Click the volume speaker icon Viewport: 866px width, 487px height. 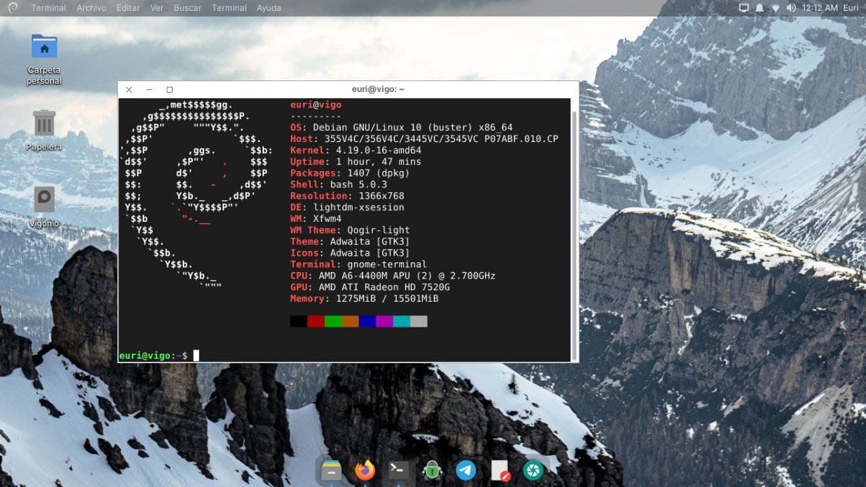790,8
